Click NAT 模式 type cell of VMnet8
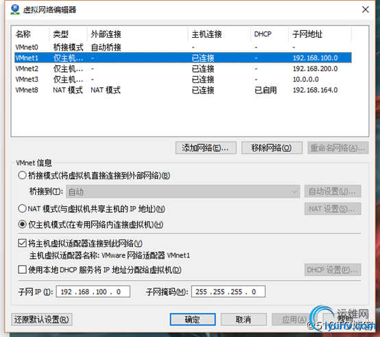 (68, 90)
